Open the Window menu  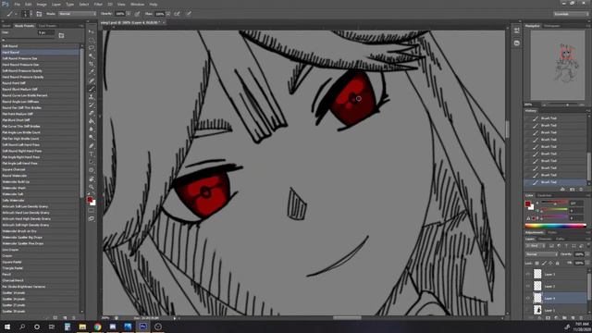click(137, 4)
